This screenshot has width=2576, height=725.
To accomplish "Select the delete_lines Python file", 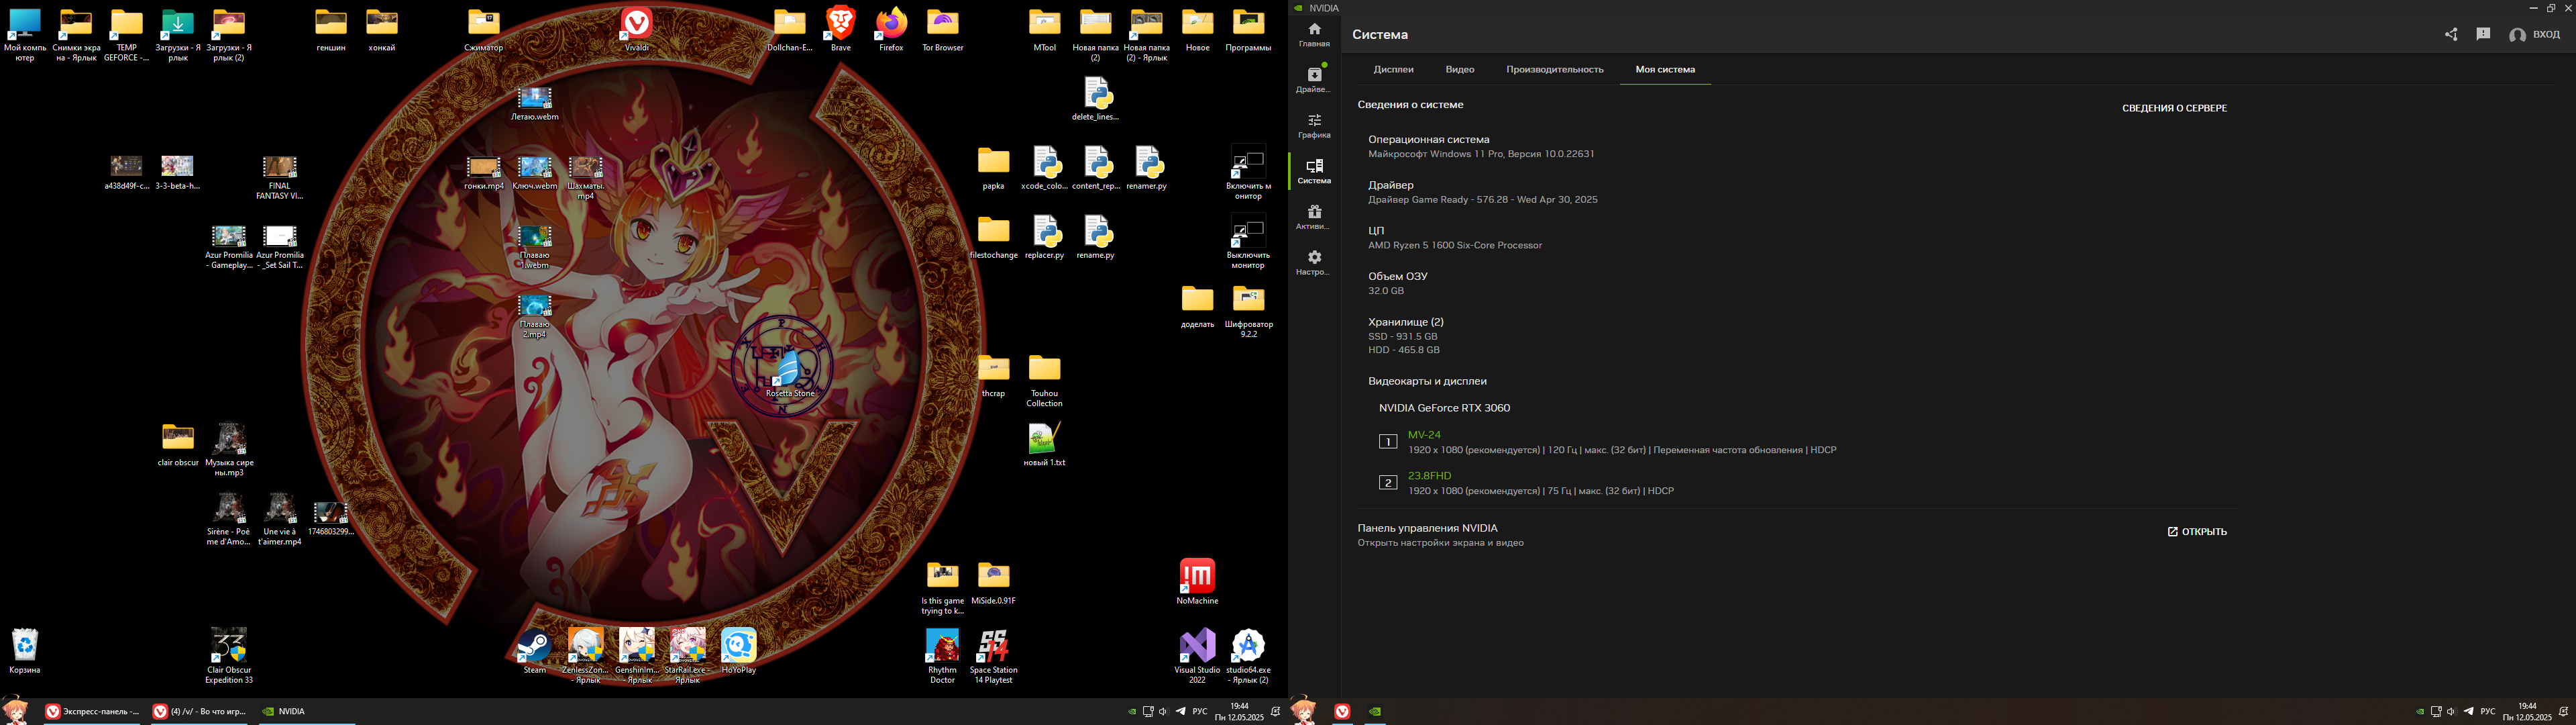I will click(x=1095, y=99).
